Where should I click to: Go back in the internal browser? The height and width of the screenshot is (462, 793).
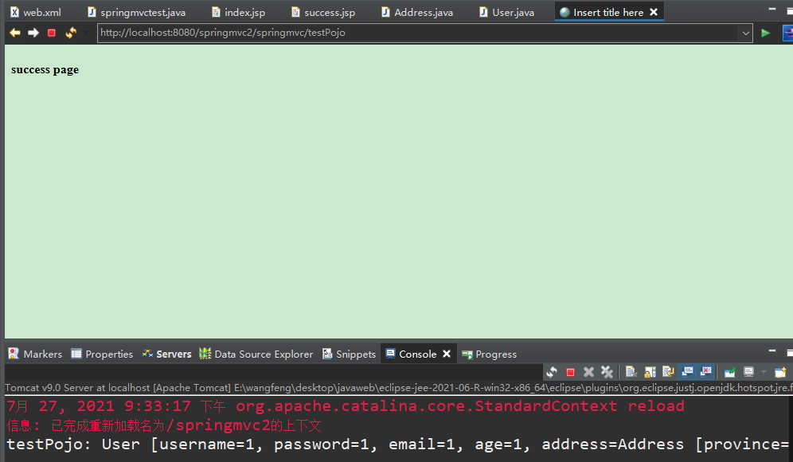tap(15, 33)
